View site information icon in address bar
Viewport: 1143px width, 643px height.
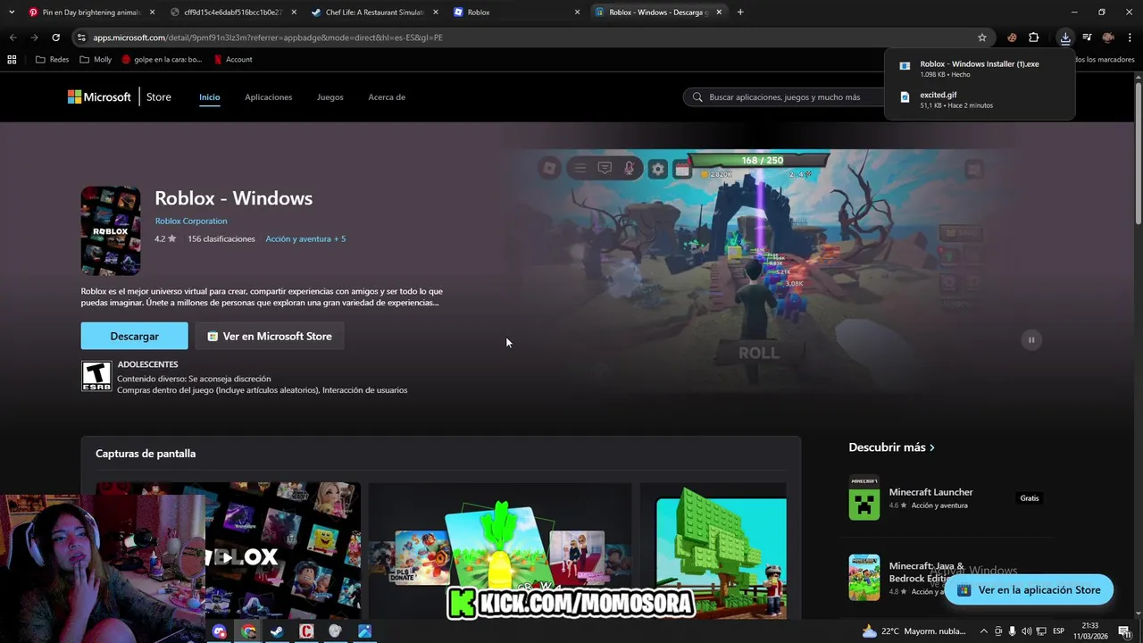pyautogui.click(x=81, y=38)
